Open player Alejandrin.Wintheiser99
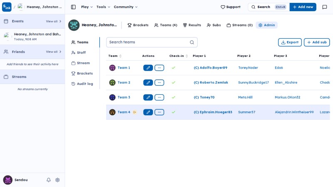The image size is (333, 187). (x=294, y=112)
